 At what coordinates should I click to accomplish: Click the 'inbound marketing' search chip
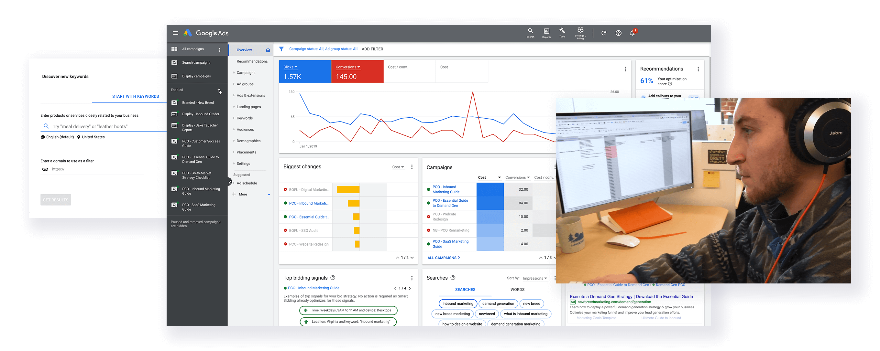(x=457, y=303)
